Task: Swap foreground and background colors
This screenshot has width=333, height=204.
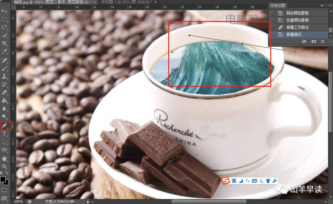Action: [x=7, y=173]
